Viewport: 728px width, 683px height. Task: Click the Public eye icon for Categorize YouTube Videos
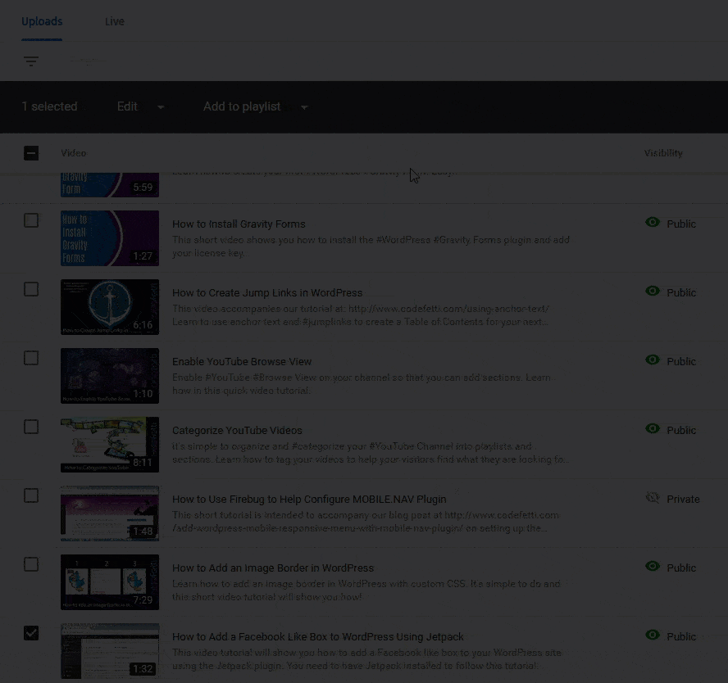tap(653, 429)
